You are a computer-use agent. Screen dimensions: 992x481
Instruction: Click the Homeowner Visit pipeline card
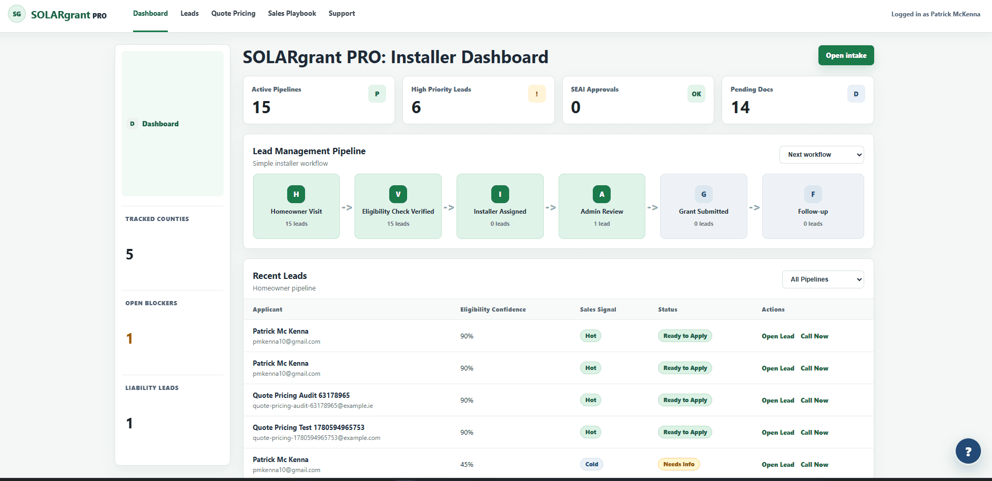296,206
